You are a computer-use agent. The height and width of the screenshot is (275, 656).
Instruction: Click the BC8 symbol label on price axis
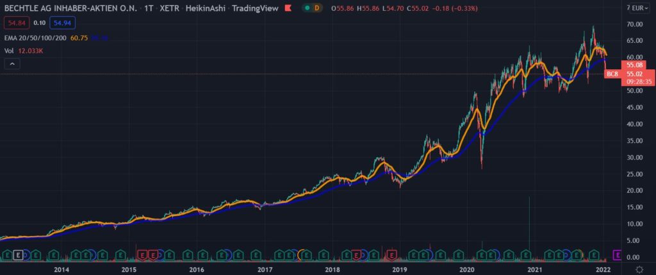[x=612, y=74]
